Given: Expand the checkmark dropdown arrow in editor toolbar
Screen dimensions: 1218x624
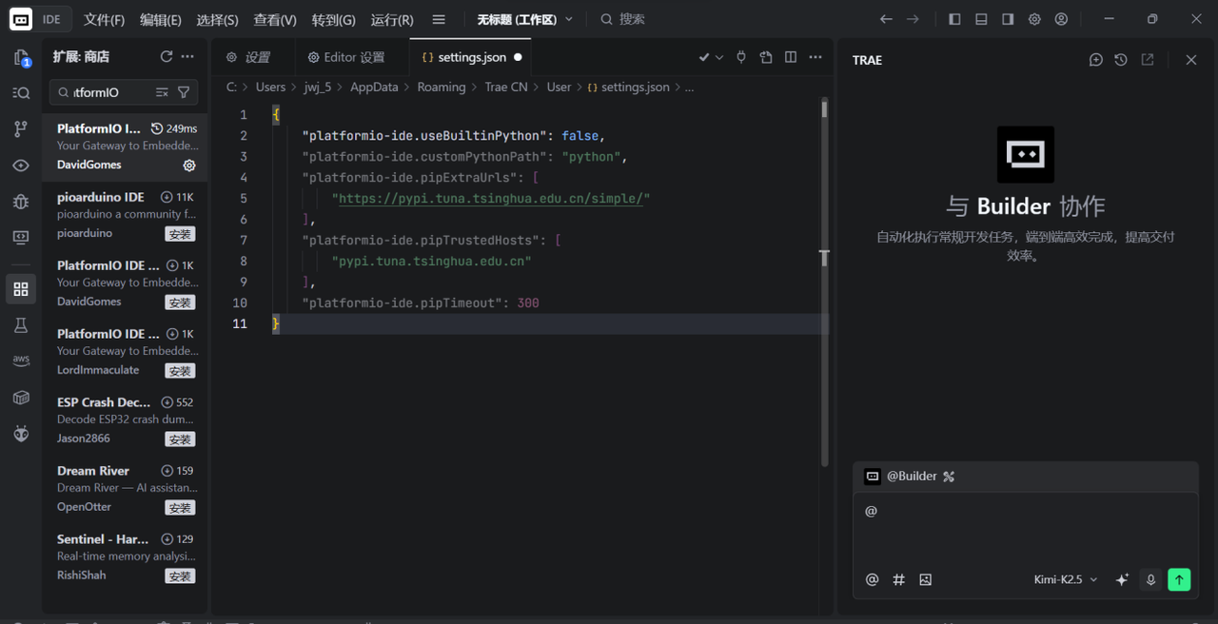Looking at the screenshot, I should click(719, 57).
